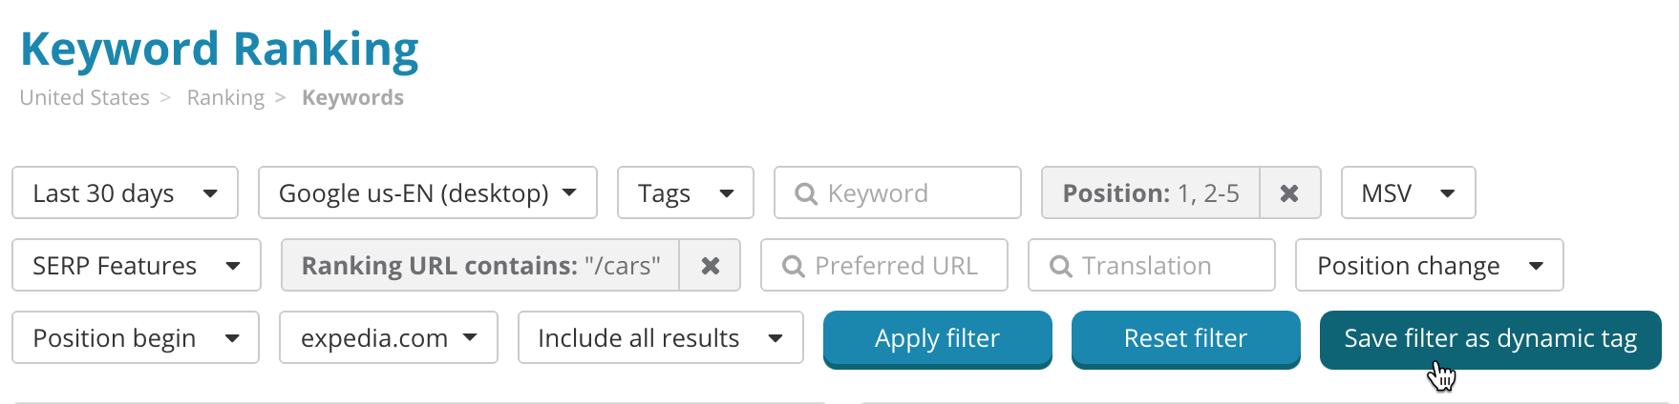Viewport: 1679px width, 404px height.
Task: Click the Preferred URL search icon
Action: point(793,266)
